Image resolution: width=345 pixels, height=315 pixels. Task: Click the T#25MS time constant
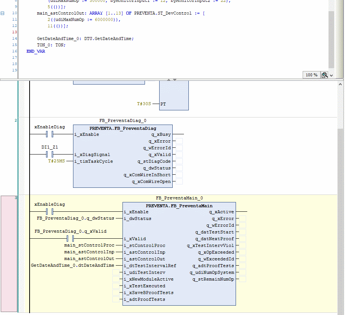coord(56,161)
